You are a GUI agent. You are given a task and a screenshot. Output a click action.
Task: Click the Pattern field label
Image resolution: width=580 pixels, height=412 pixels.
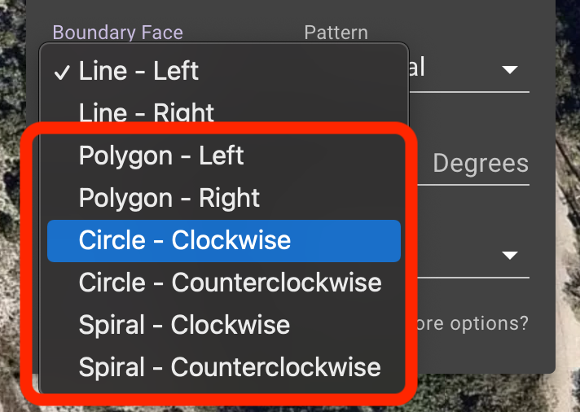[336, 33]
